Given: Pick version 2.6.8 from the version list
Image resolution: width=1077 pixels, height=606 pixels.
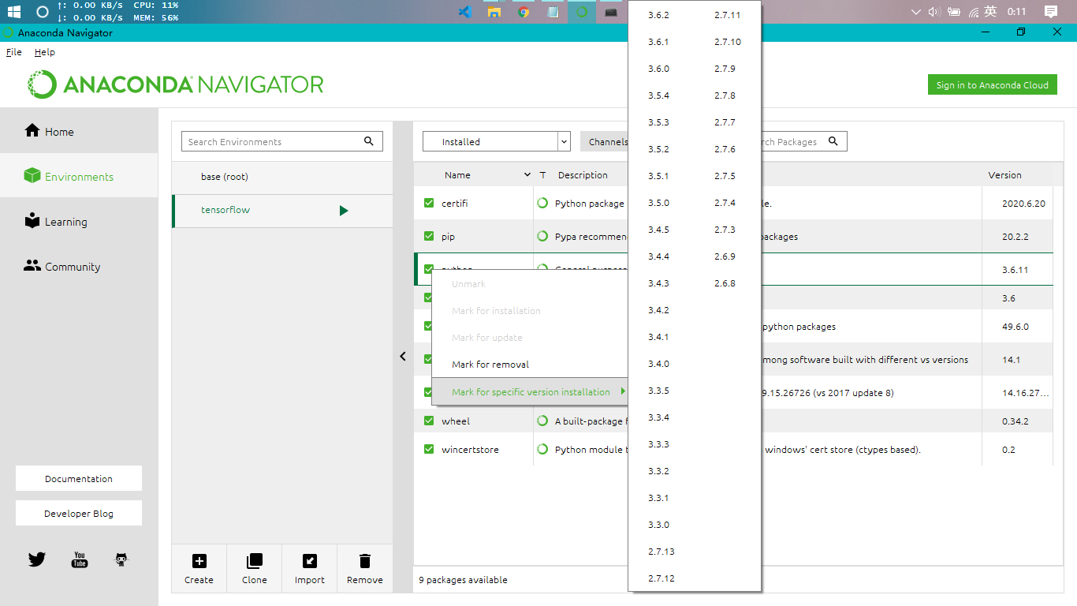Looking at the screenshot, I should coord(725,283).
